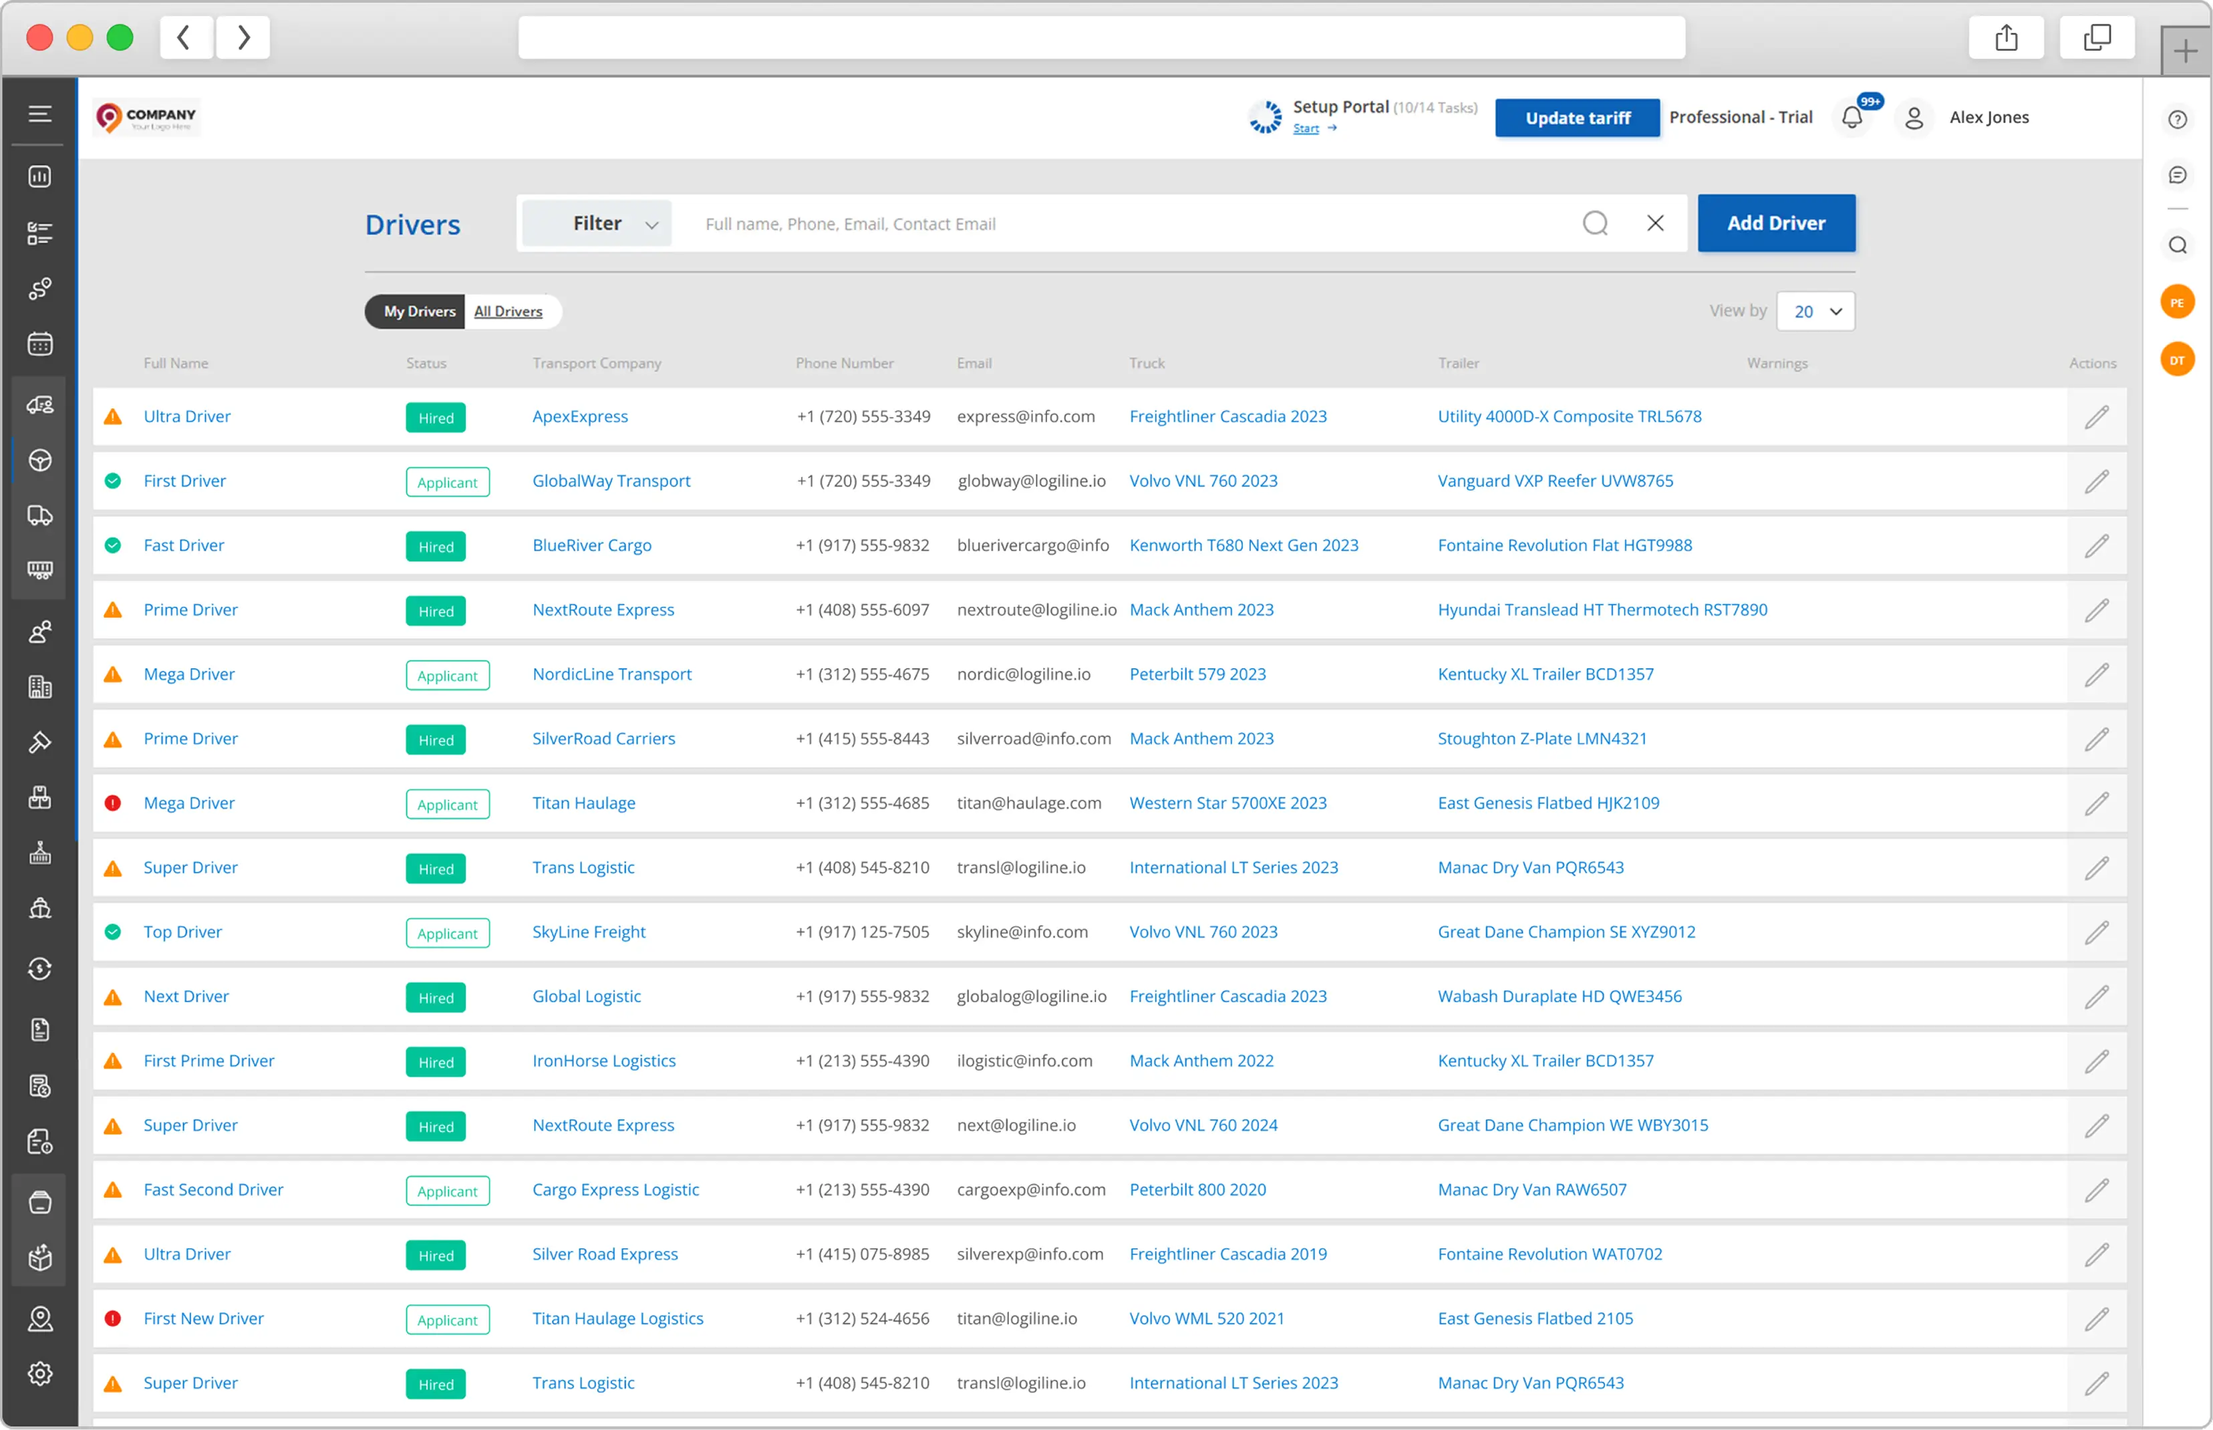Viewport: 2213px width, 1430px height.
Task: Edit the Top Driver row
Action: (2096, 932)
